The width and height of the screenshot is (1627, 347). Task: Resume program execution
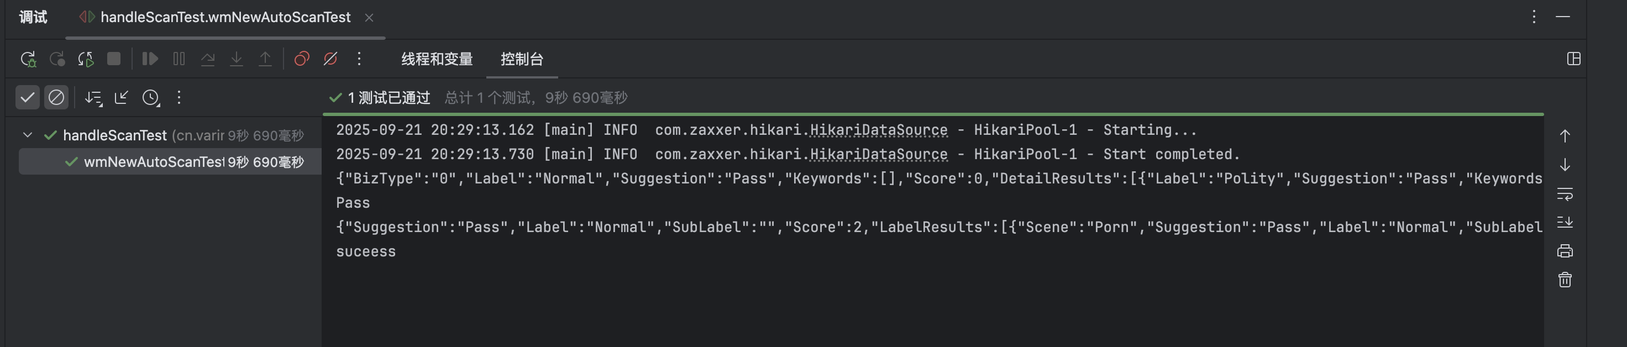pos(150,59)
